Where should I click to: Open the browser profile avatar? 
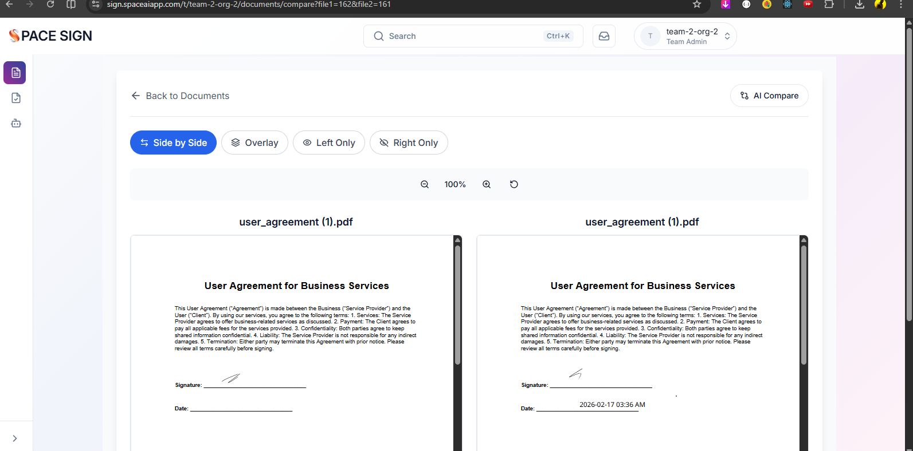click(x=880, y=4)
